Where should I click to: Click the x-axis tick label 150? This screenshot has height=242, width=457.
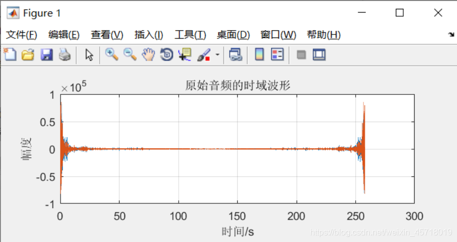[x=237, y=216]
